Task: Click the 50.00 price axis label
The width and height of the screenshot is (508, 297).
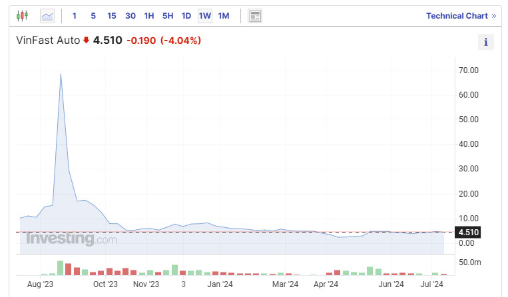Action: point(469,120)
